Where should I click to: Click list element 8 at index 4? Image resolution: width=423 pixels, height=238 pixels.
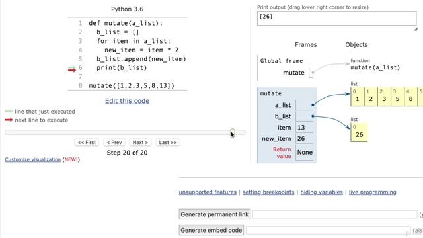[x=410, y=97]
